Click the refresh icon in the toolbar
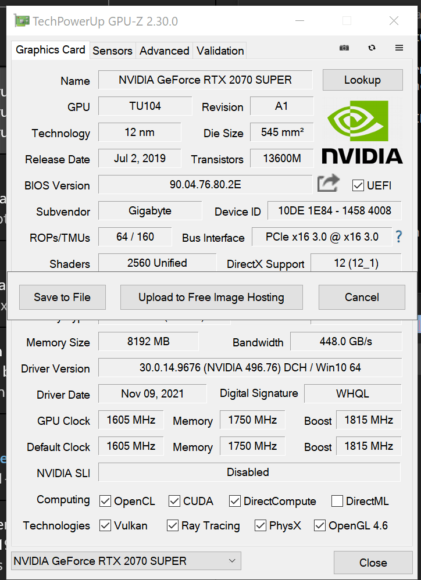Viewport: 421px width, 580px height. click(372, 48)
